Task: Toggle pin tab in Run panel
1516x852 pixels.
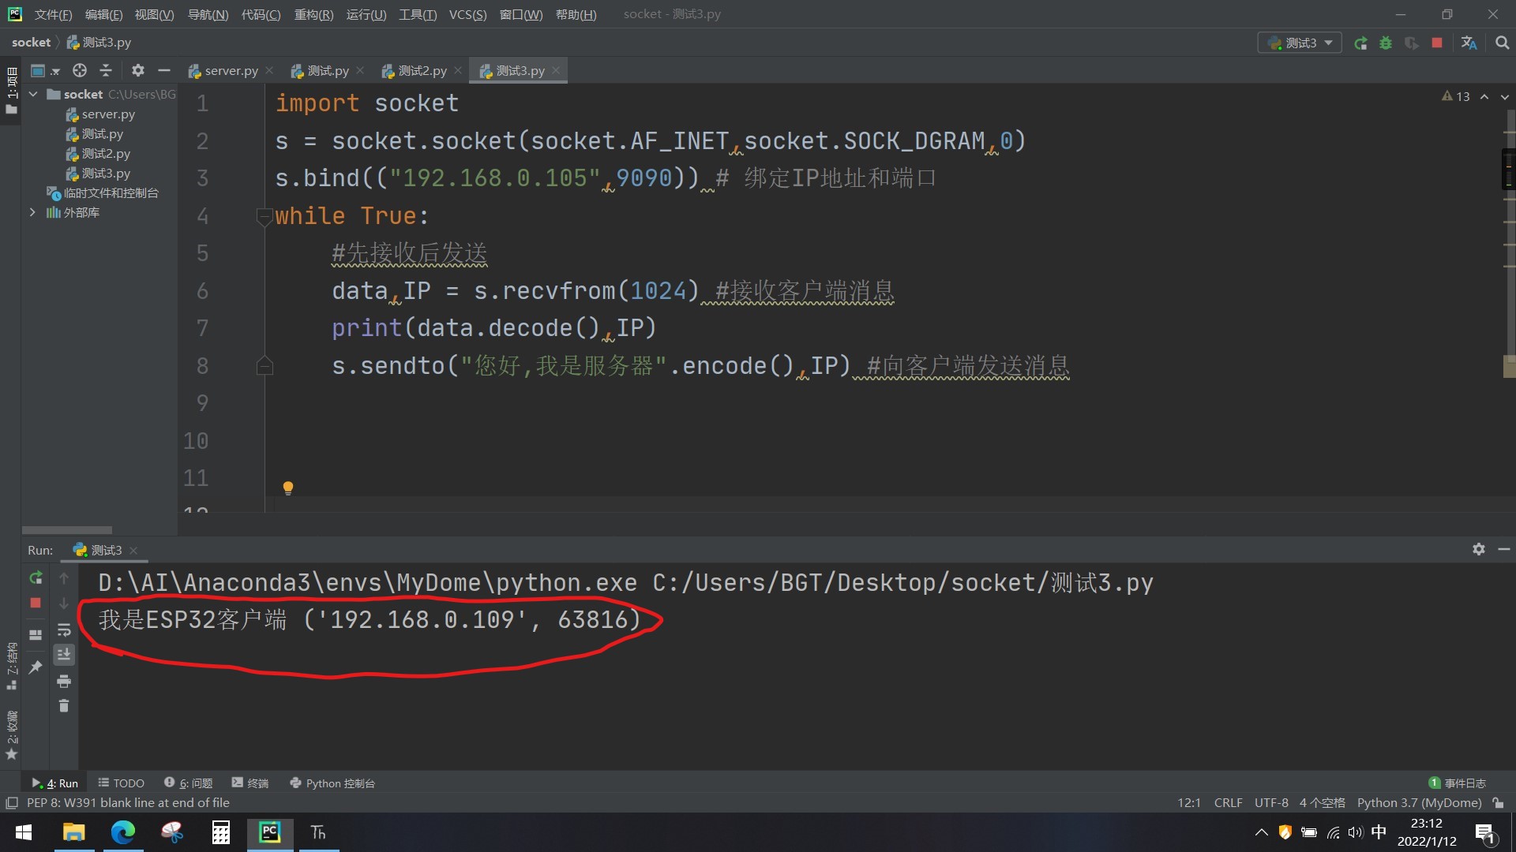Action: [x=36, y=667]
